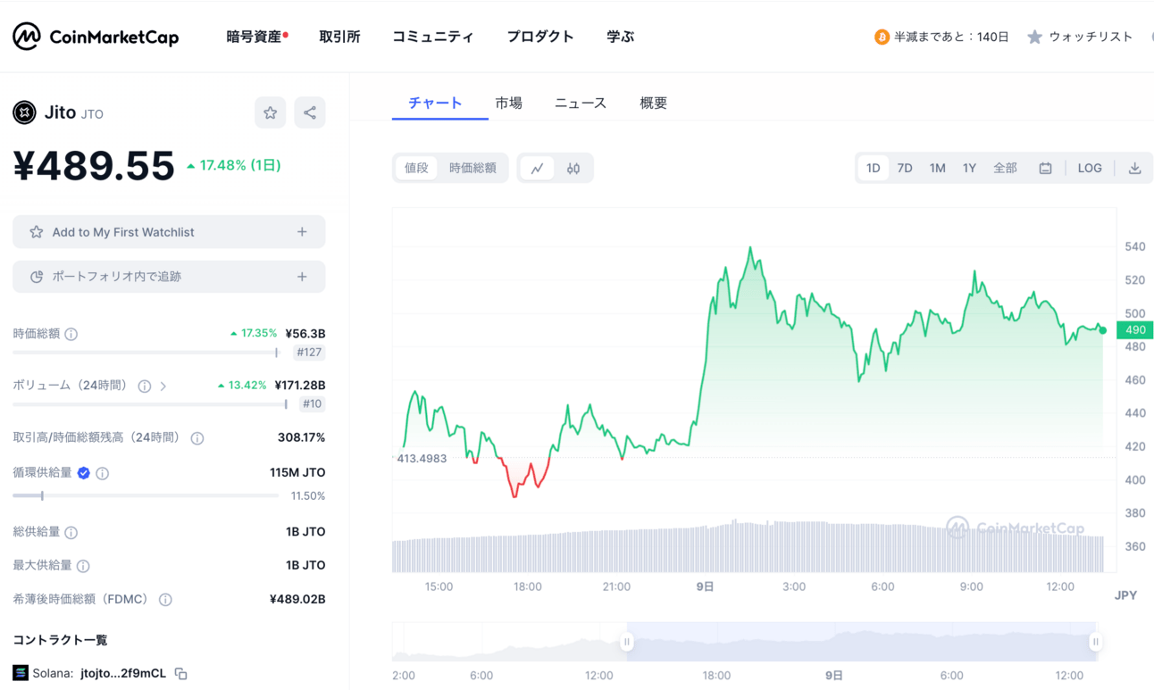This screenshot has height=690, width=1154.
Task: Click the ¥171.28B volume value
Action: 300,386
